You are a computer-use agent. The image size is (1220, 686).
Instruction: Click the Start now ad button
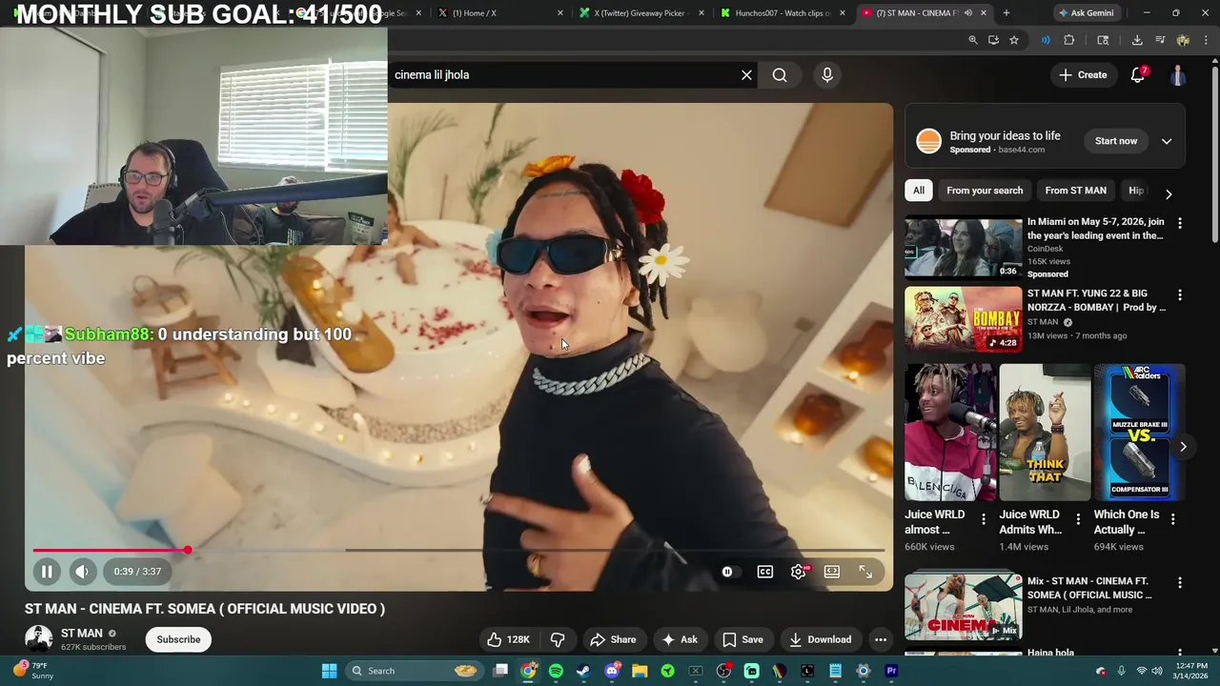click(1116, 141)
